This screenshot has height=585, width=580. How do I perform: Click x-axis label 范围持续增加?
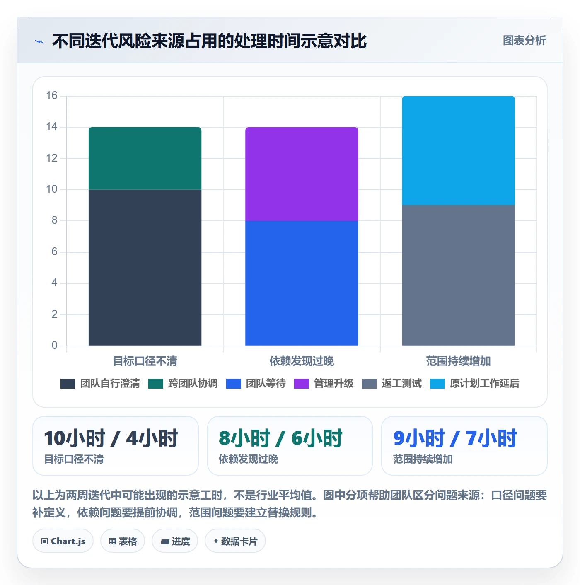pyautogui.click(x=458, y=361)
